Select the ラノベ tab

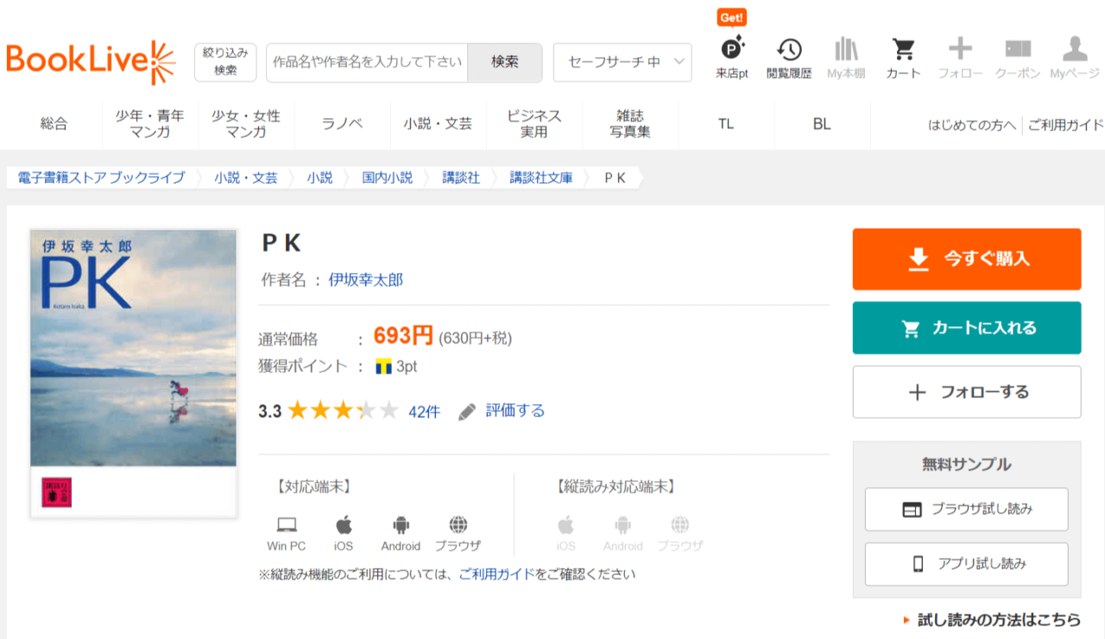click(x=342, y=124)
